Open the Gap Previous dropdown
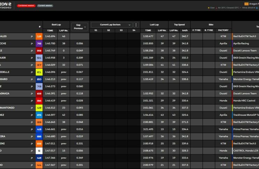Screen dimensions: 259x169 (79, 26)
